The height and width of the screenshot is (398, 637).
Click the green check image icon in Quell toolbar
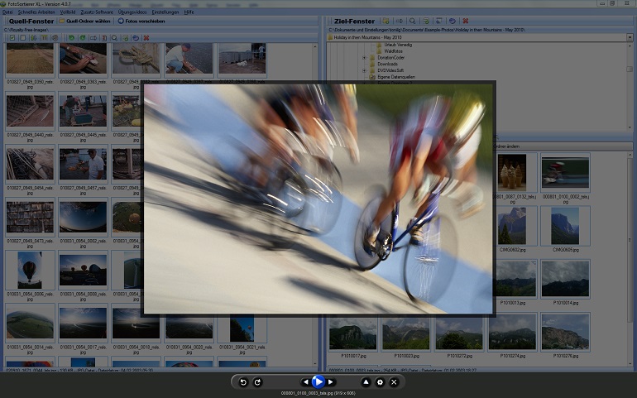(125, 38)
